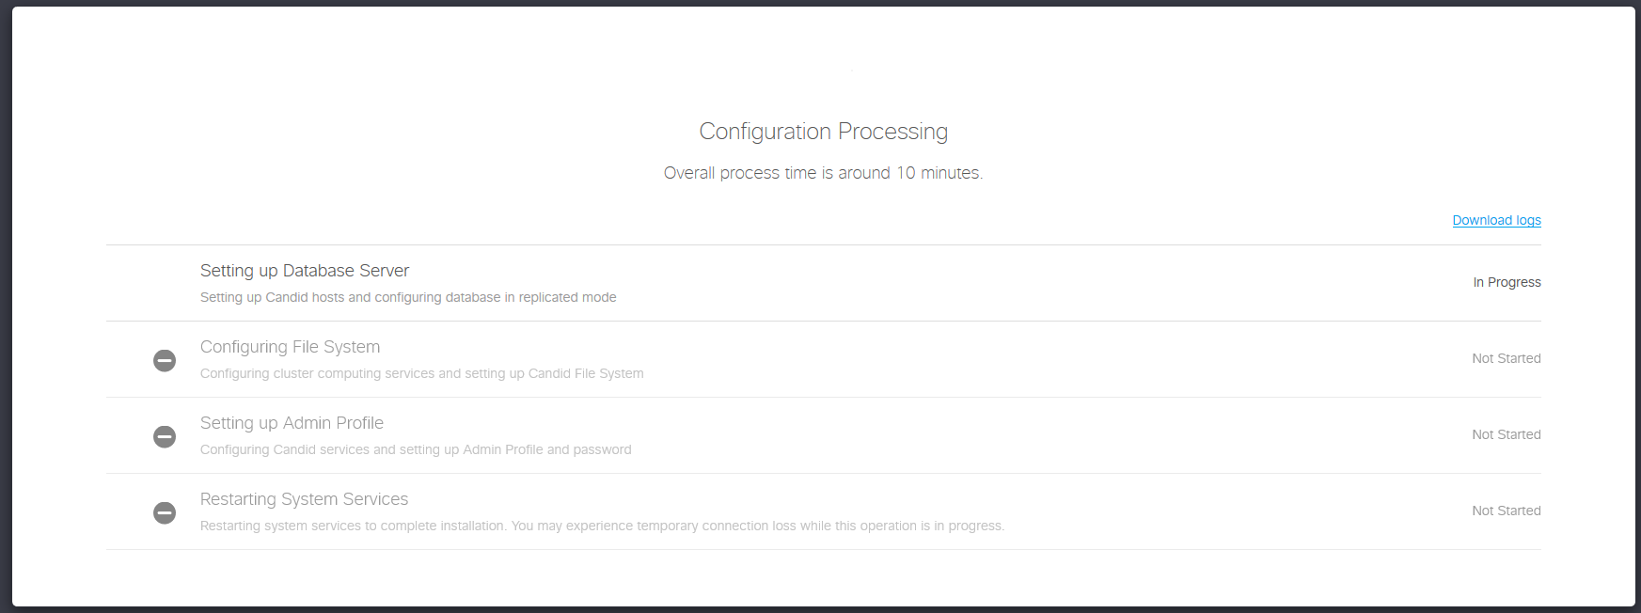Click the In Progress status label
This screenshot has height=613, width=1641.
point(1507,282)
